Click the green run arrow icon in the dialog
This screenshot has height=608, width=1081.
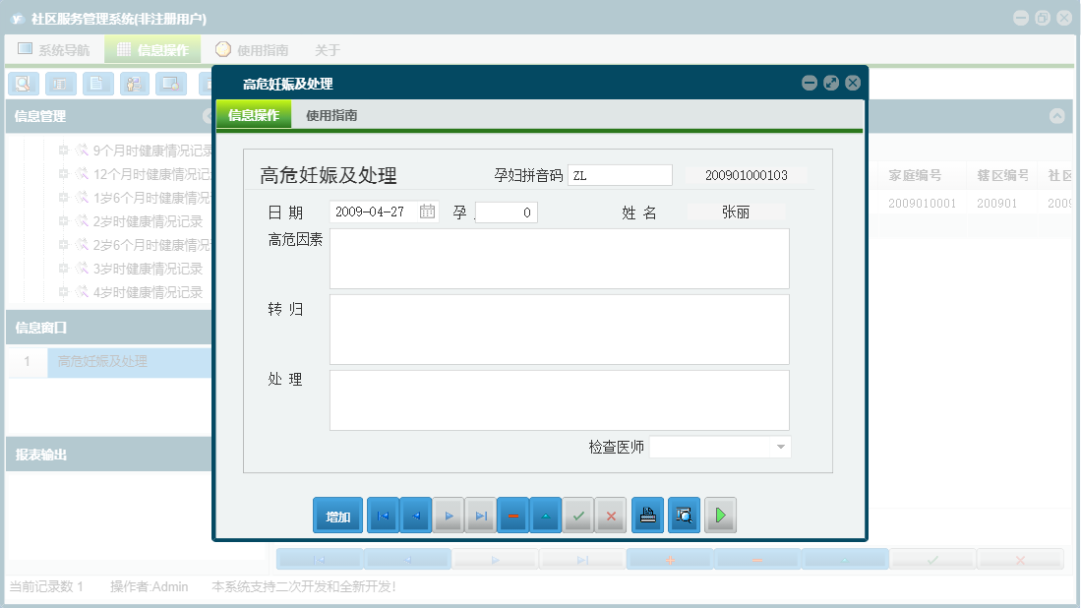tap(720, 515)
